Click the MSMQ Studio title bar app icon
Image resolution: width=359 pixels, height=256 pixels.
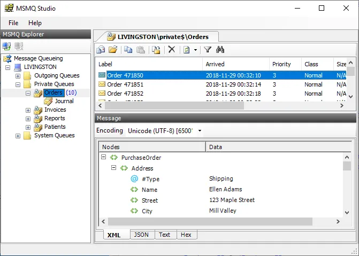click(9, 8)
